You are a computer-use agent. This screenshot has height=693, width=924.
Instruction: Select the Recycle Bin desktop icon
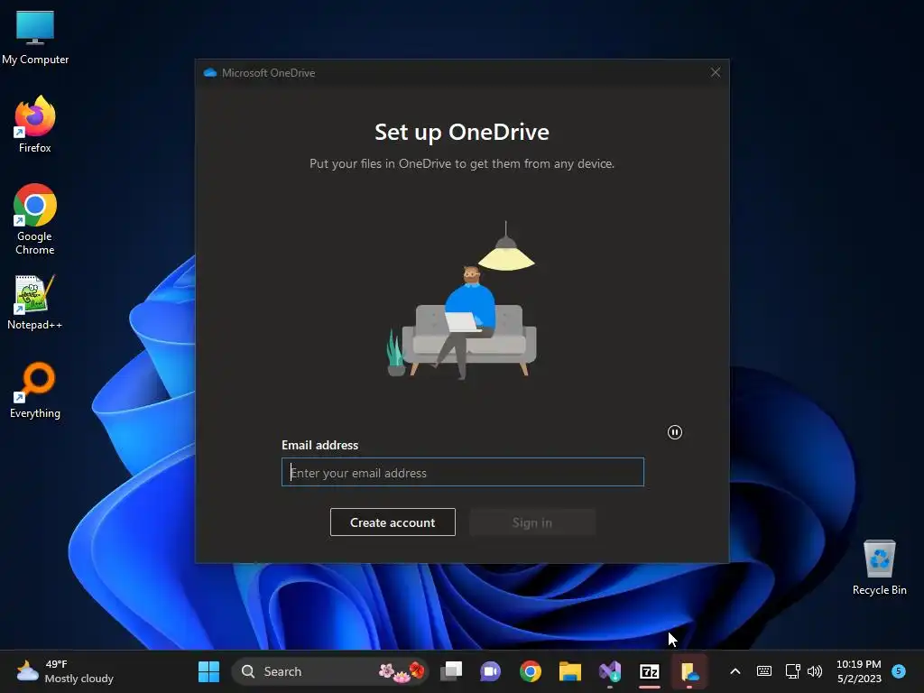coord(879,568)
